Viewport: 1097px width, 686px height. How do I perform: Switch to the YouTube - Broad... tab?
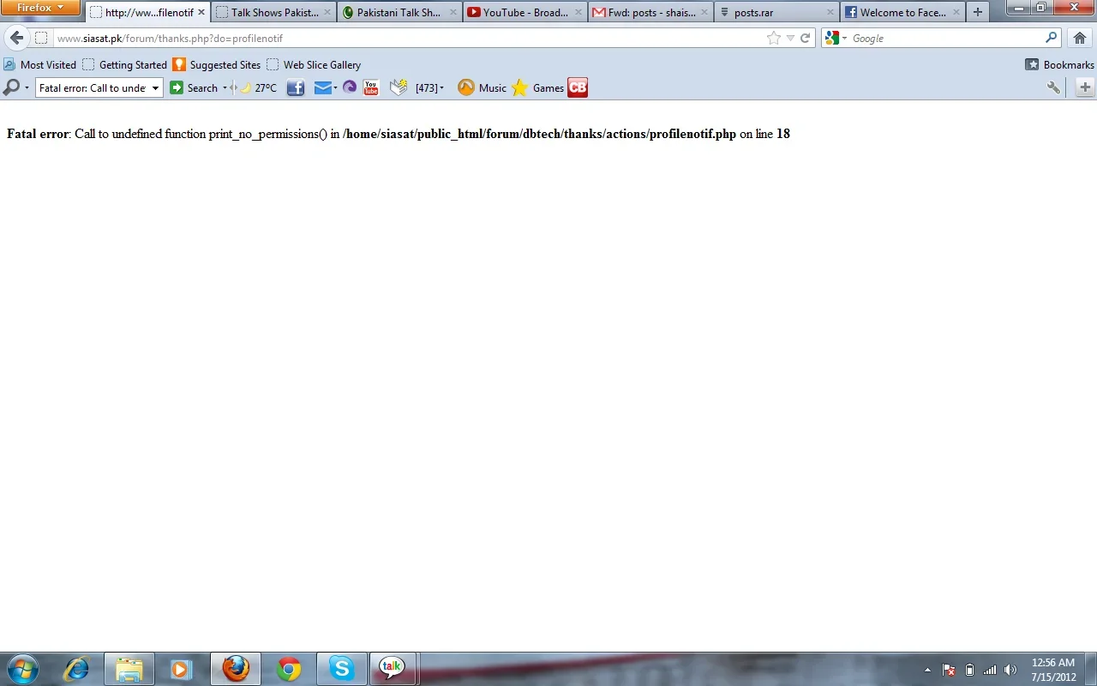click(525, 12)
